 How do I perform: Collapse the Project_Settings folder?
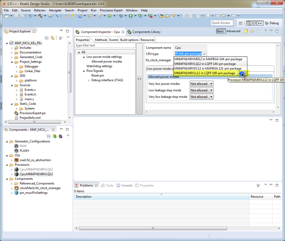[12, 62]
